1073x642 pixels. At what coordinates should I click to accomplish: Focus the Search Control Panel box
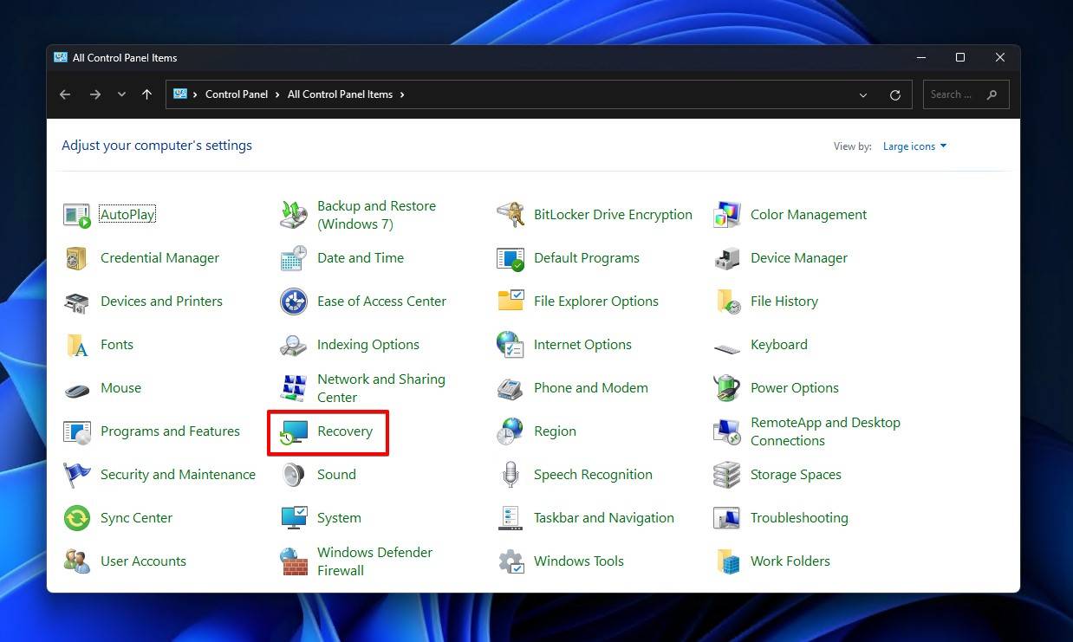[x=966, y=94]
